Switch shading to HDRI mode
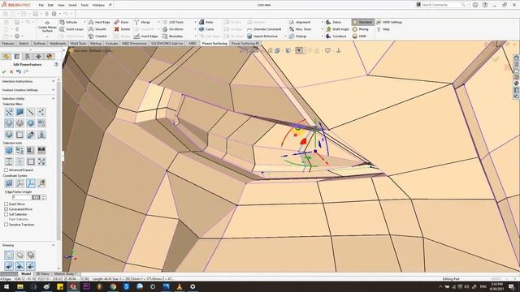Screen dimensions: 520x292 pos(359,36)
